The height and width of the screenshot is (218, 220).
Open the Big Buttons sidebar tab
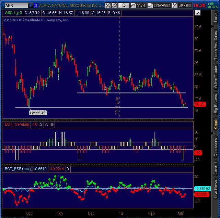(x=216, y=104)
